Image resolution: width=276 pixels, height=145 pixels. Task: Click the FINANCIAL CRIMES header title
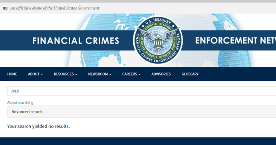(x=75, y=41)
